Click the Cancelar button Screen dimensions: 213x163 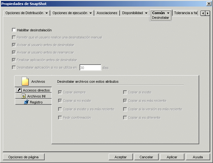tap(146, 157)
